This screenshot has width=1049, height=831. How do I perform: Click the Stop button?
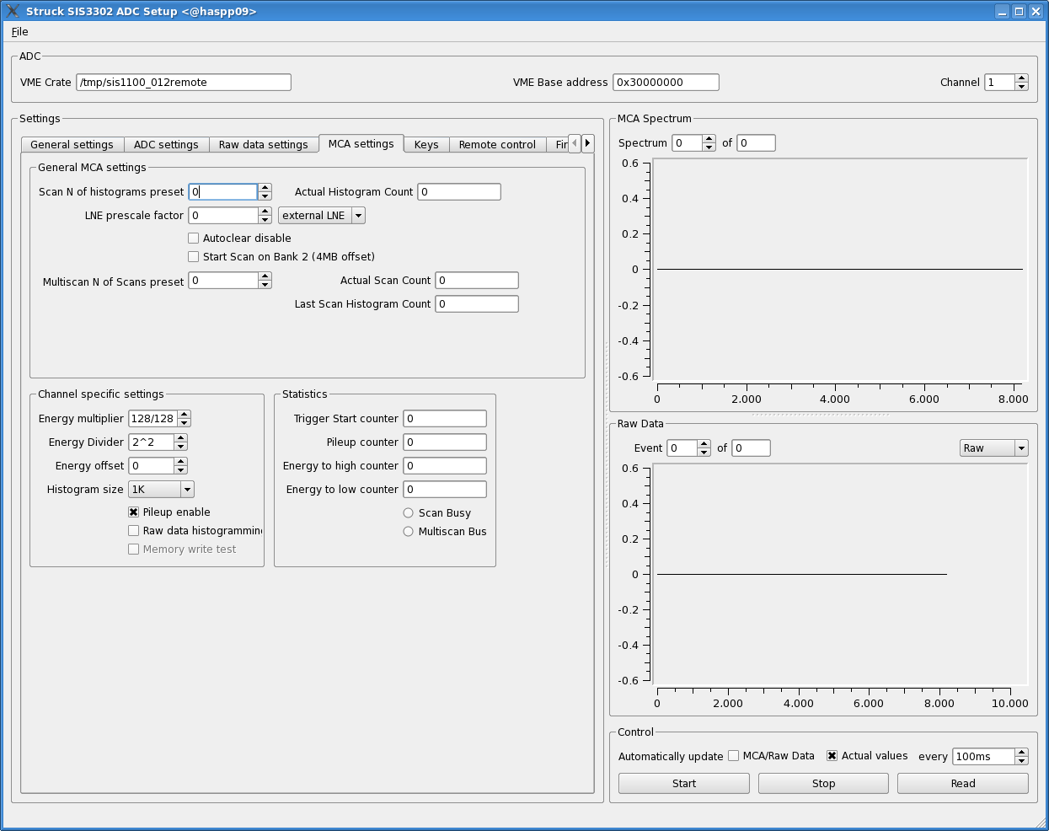823,784
